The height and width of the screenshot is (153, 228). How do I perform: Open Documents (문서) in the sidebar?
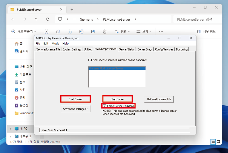point(20,82)
